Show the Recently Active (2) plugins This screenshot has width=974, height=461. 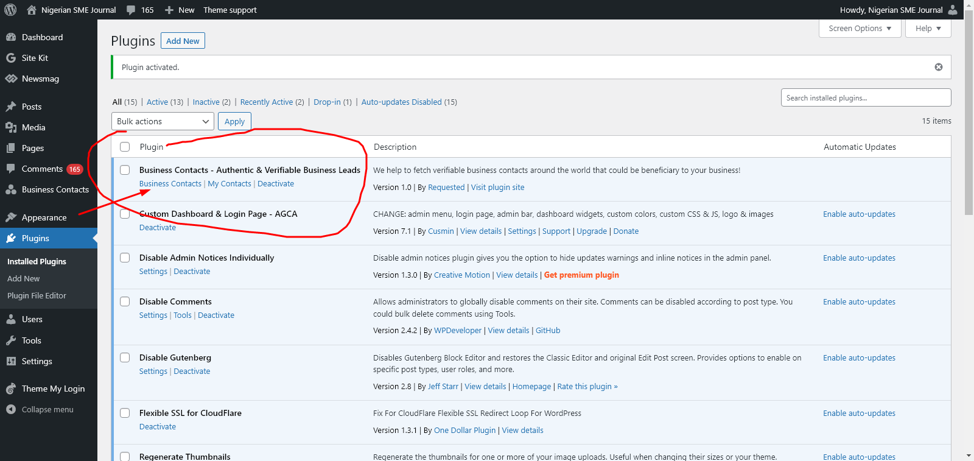pos(272,102)
